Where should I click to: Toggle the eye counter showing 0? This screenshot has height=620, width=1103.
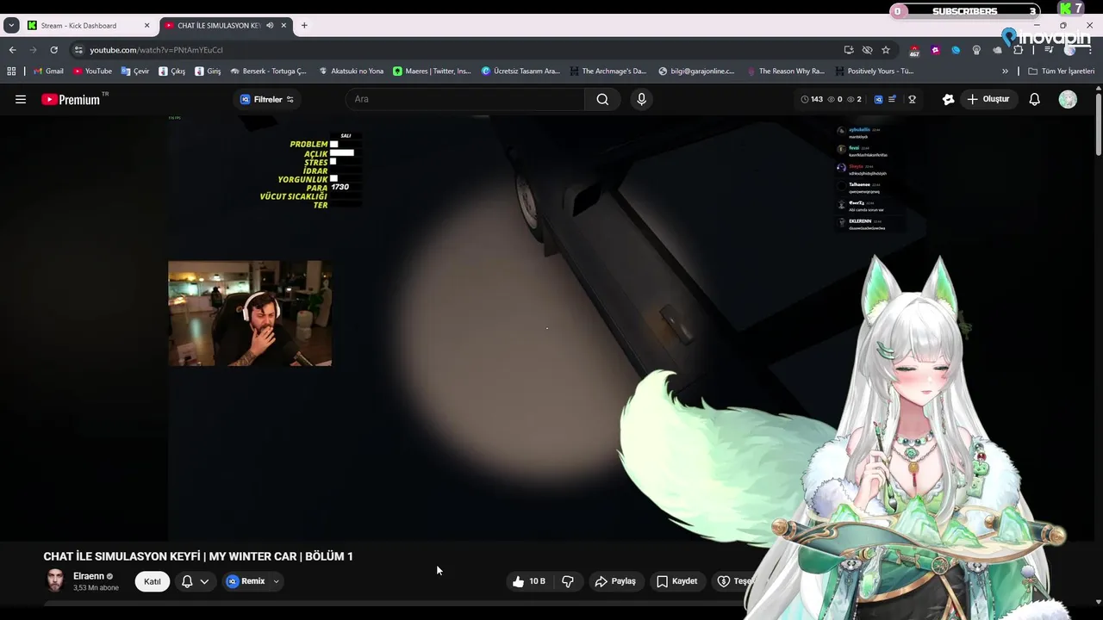(834, 99)
